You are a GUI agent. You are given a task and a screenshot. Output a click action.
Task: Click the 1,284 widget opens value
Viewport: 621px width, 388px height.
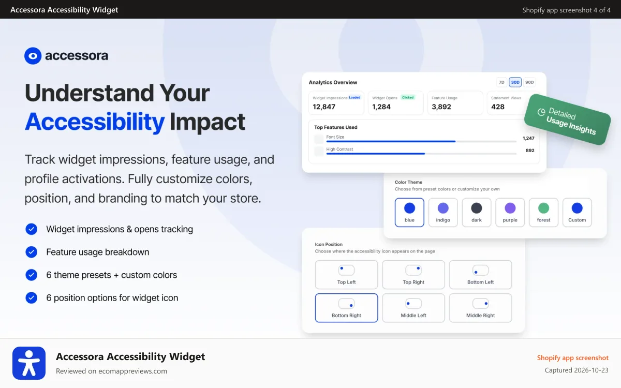(381, 107)
